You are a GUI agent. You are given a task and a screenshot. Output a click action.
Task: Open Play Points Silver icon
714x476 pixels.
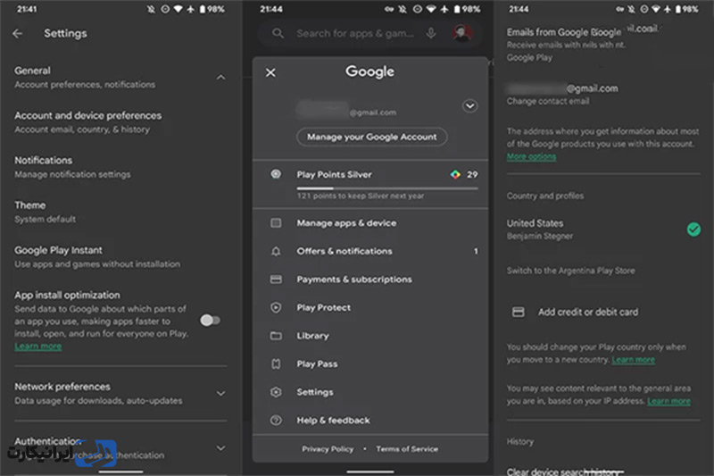276,174
